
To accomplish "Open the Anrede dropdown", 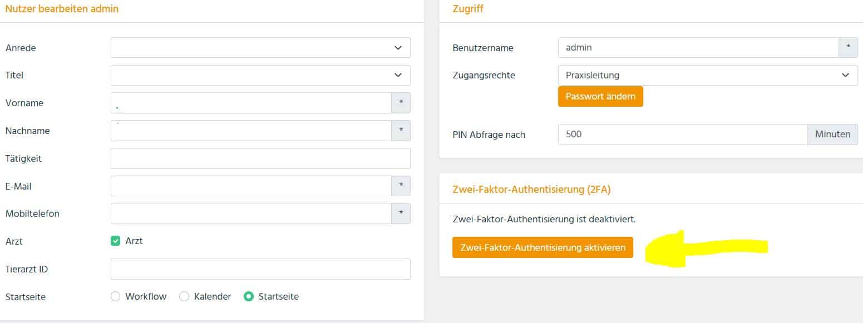I will pyautogui.click(x=260, y=48).
